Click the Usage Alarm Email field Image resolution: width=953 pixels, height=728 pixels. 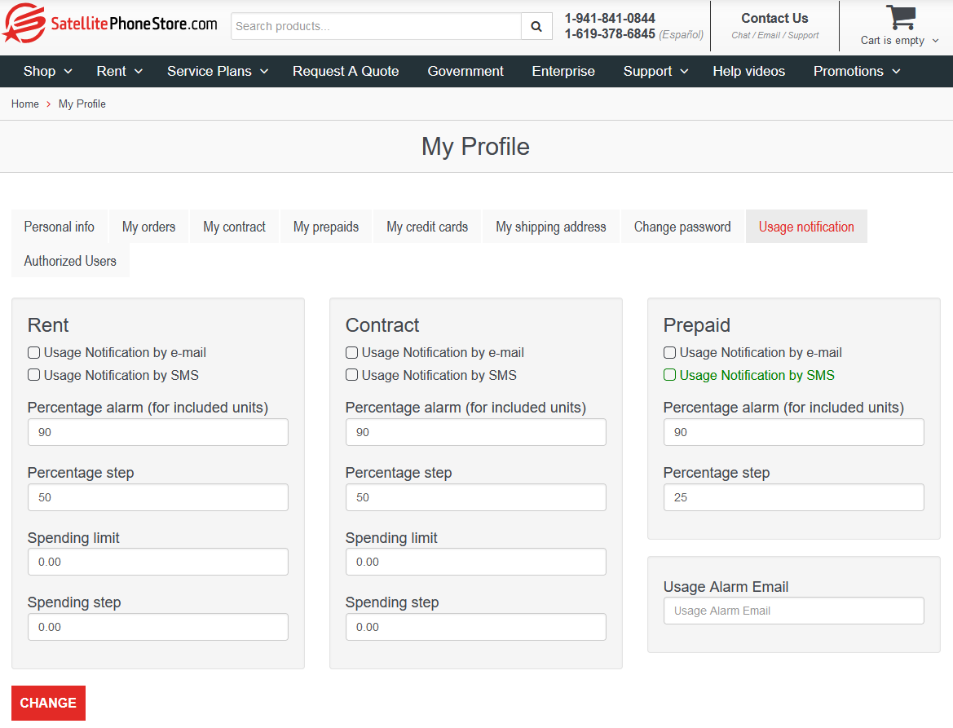[x=794, y=611]
